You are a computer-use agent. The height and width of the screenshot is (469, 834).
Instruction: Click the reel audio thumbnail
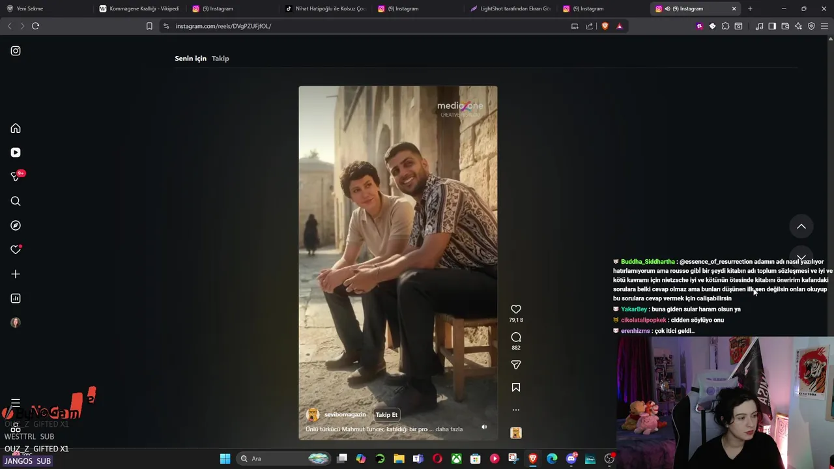516,433
